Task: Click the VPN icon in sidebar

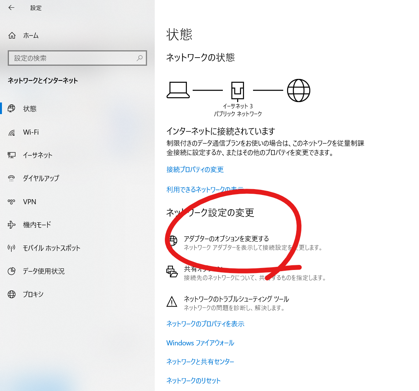Action: pos(12,201)
